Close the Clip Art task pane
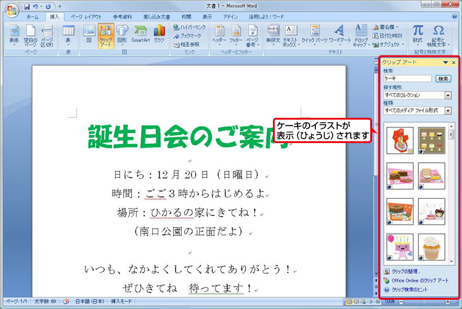Image resolution: width=462 pixels, height=309 pixels. 454,62
